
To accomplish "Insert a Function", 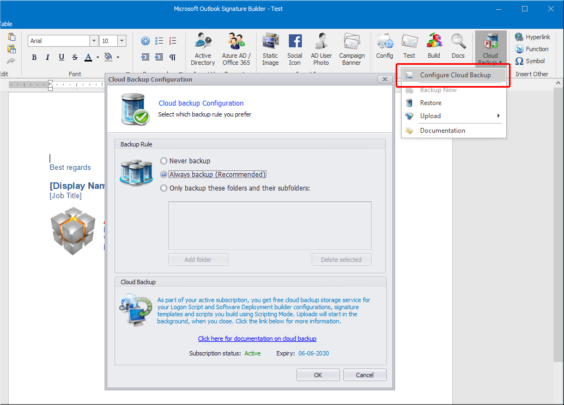I will point(532,49).
